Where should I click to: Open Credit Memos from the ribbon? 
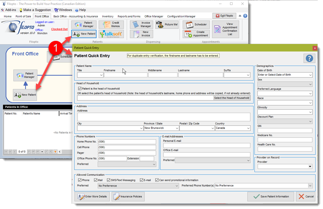111,24
